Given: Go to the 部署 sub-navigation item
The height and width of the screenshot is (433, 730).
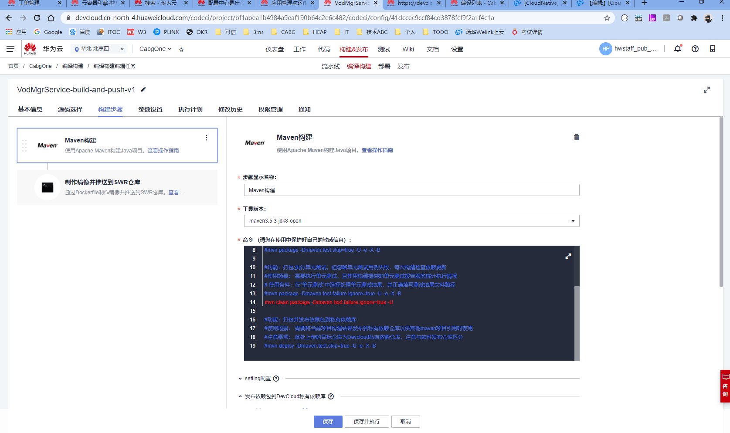Looking at the screenshot, I should coord(384,66).
